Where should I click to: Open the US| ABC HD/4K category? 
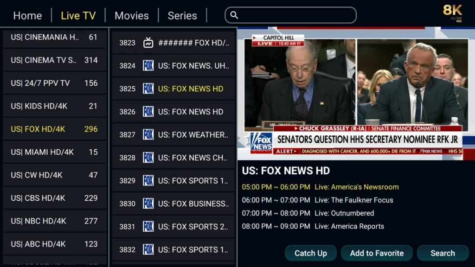(x=55, y=244)
